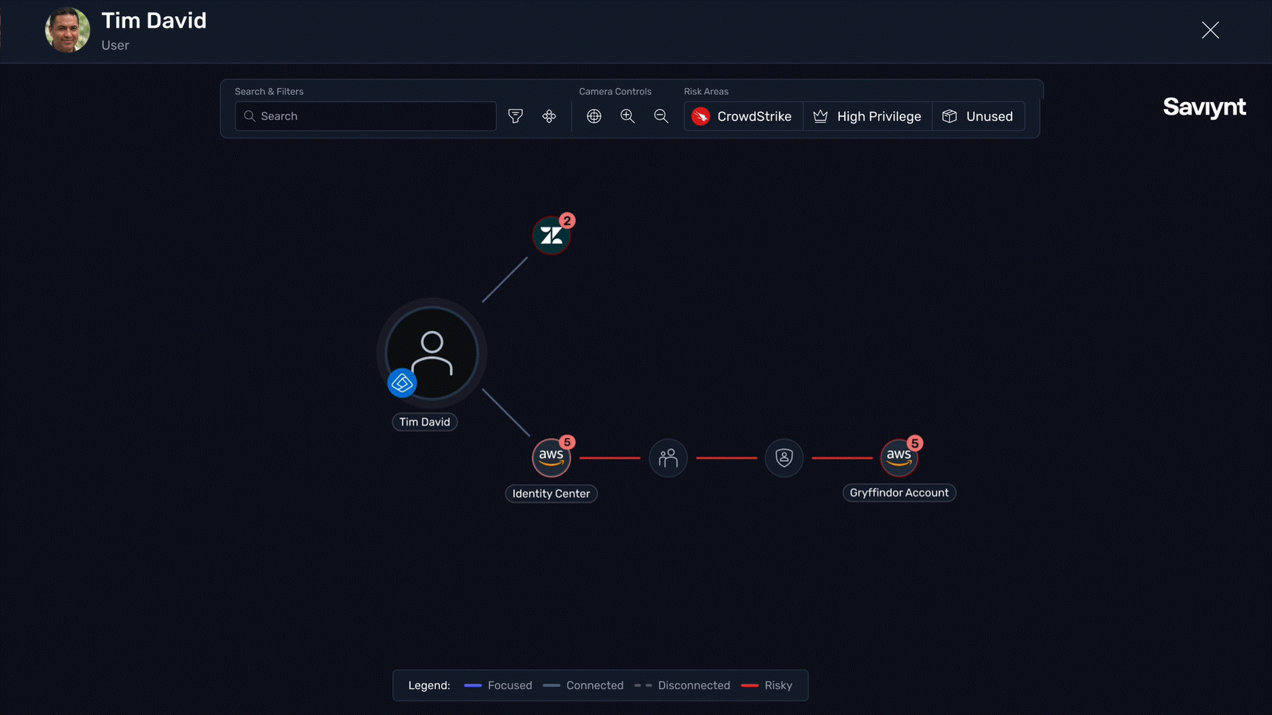Select the Zendesk node with badge 2

point(551,236)
